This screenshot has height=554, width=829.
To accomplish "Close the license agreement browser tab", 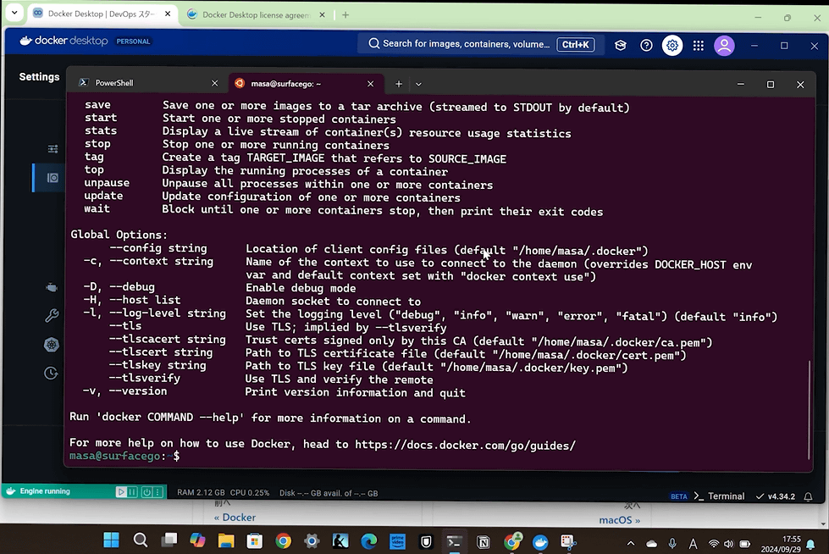I will 322,14.
